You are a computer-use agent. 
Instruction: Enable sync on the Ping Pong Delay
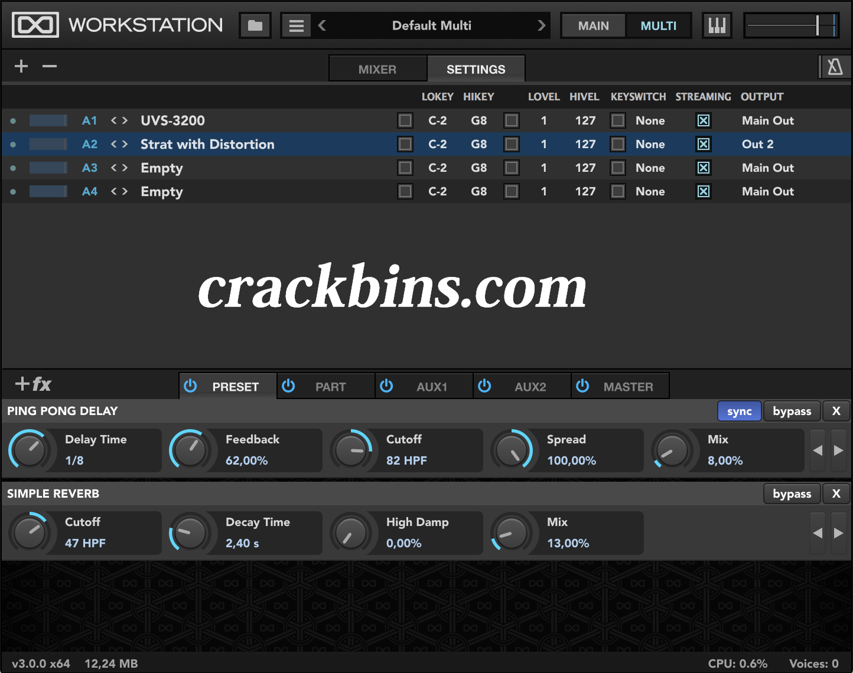(739, 411)
